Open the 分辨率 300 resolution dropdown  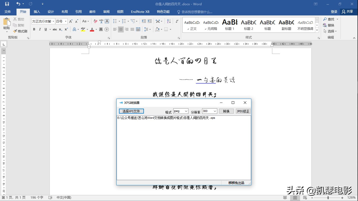[214, 111]
